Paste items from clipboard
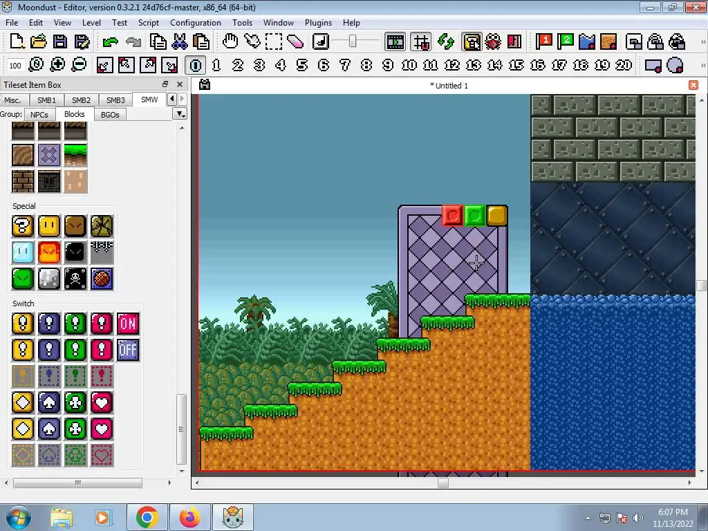This screenshot has width=708, height=531. 201,41
